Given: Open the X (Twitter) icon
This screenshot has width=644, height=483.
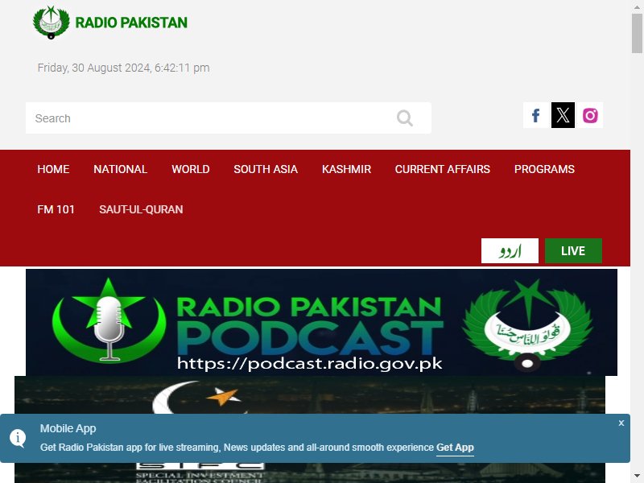Looking at the screenshot, I should pyautogui.click(x=563, y=115).
